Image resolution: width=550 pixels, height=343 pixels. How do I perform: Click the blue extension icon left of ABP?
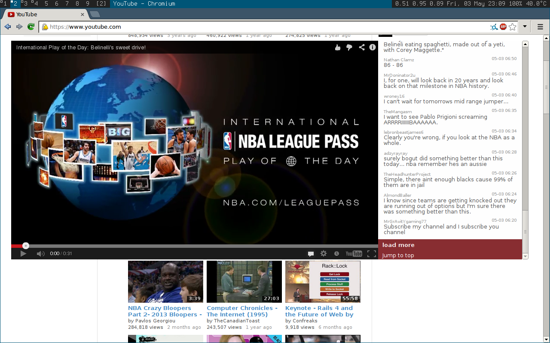click(494, 27)
